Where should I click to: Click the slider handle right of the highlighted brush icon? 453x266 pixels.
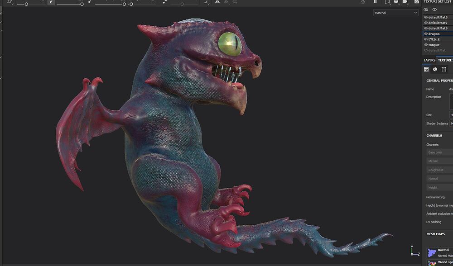point(82,4)
